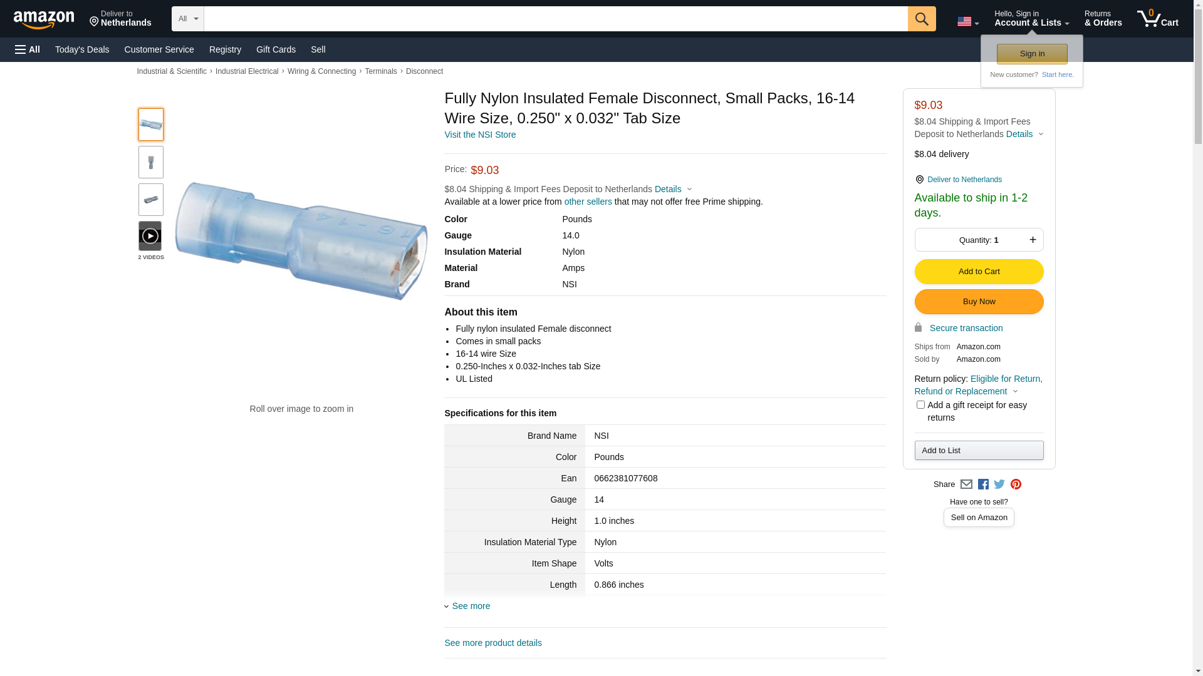Open the shopping cart icon
Viewport: 1203px width, 676px height.
click(1157, 19)
